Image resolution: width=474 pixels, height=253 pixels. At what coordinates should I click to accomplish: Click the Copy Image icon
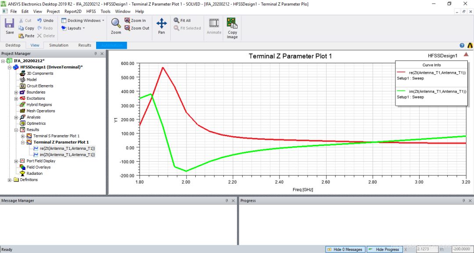(232, 29)
